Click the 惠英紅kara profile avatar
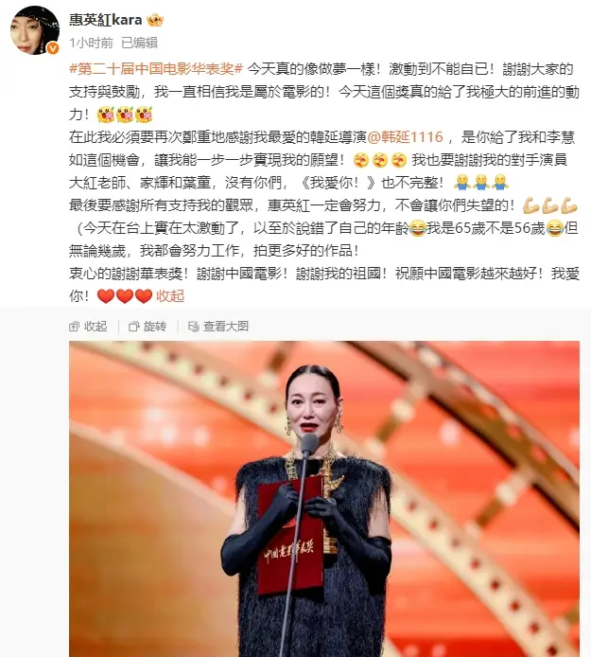The width and height of the screenshot is (591, 657). pyautogui.click(x=35, y=30)
